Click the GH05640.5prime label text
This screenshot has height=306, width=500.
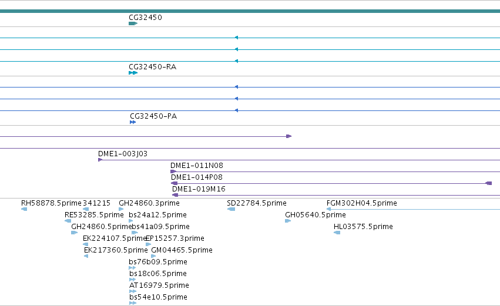pos(316,215)
